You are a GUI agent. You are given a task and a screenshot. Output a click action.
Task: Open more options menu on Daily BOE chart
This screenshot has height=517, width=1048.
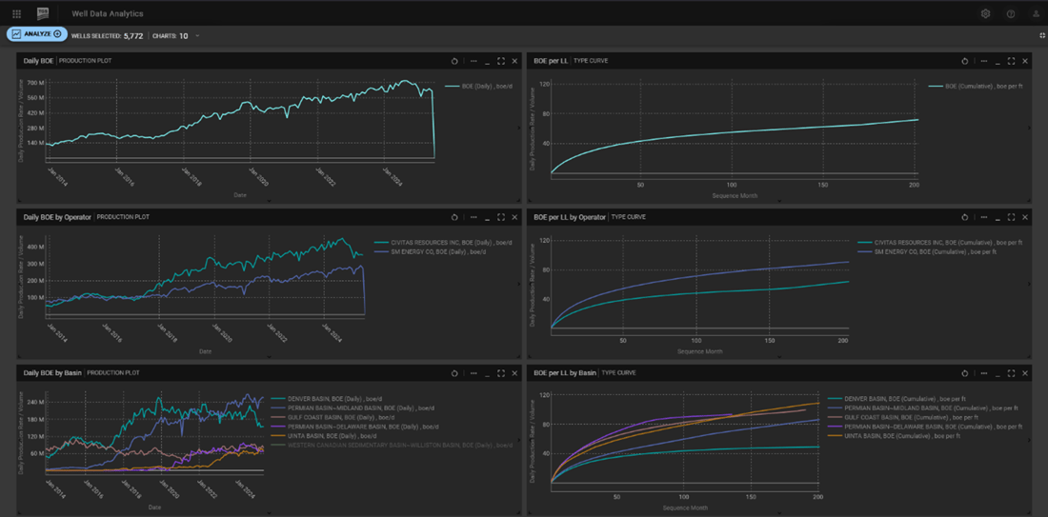coord(474,61)
